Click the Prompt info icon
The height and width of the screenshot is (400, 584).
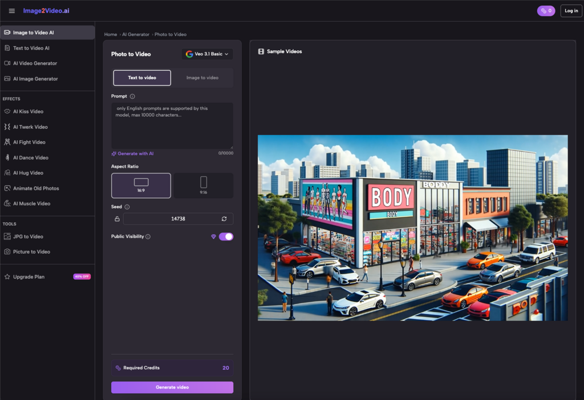coord(132,96)
